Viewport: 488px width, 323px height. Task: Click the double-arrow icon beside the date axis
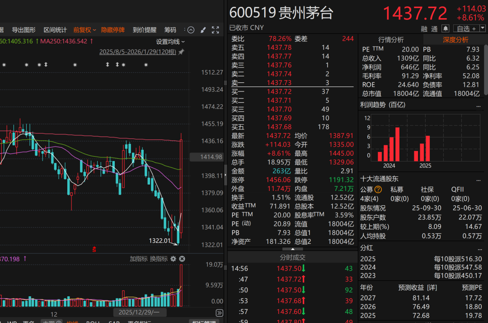220,313
